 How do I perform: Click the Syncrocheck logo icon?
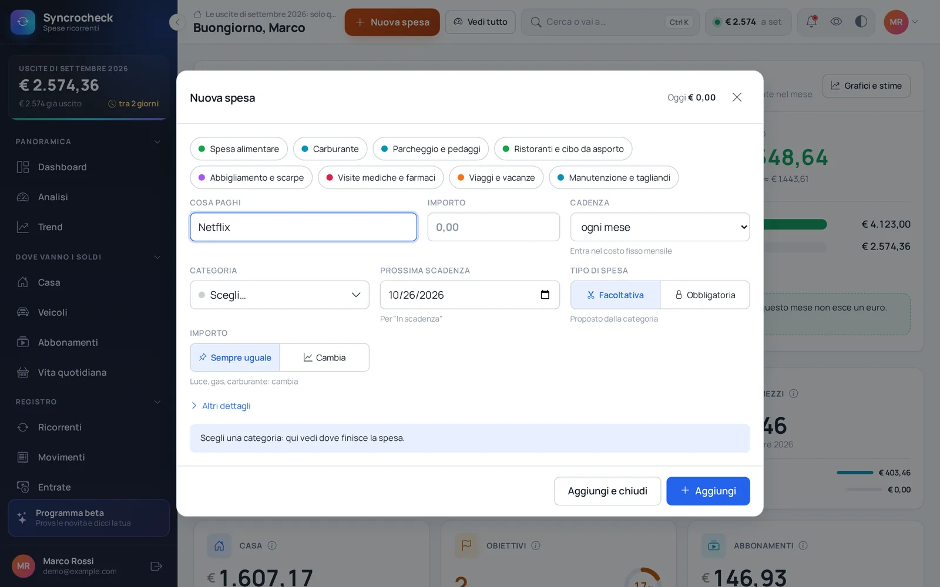[x=22, y=22]
